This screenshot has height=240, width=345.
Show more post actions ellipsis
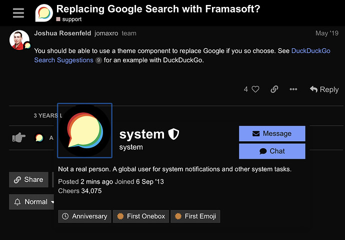pos(293,89)
